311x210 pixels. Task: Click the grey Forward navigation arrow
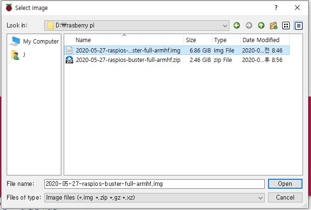click(249, 26)
